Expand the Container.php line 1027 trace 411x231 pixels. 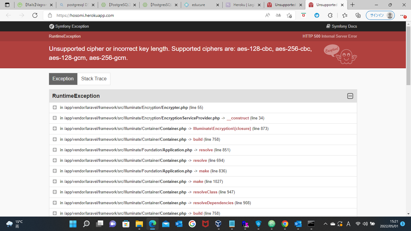(55, 181)
